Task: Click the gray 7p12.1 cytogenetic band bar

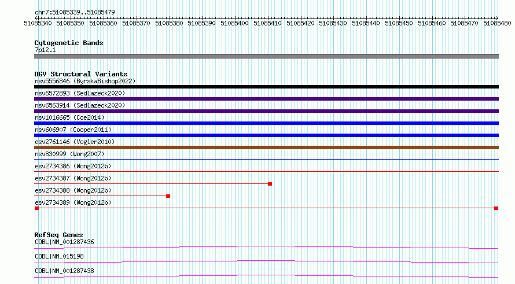Action: click(x=266, y=56)
